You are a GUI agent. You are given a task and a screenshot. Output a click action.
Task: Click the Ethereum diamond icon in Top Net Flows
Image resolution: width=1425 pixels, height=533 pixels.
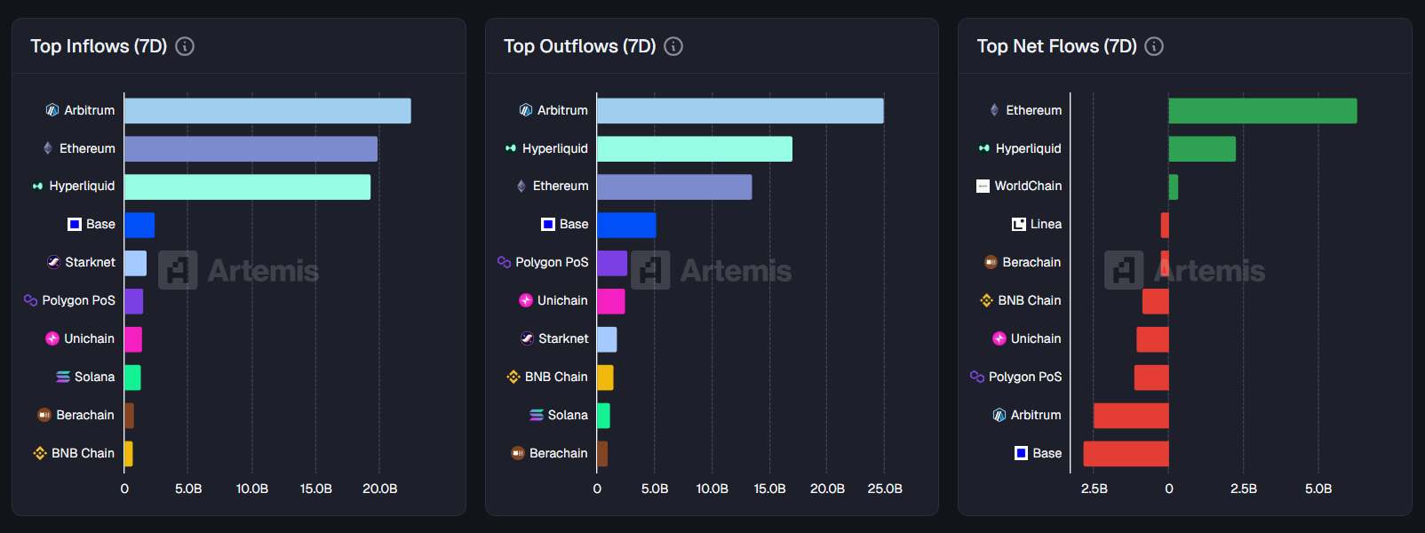click(x=994, y=110)
